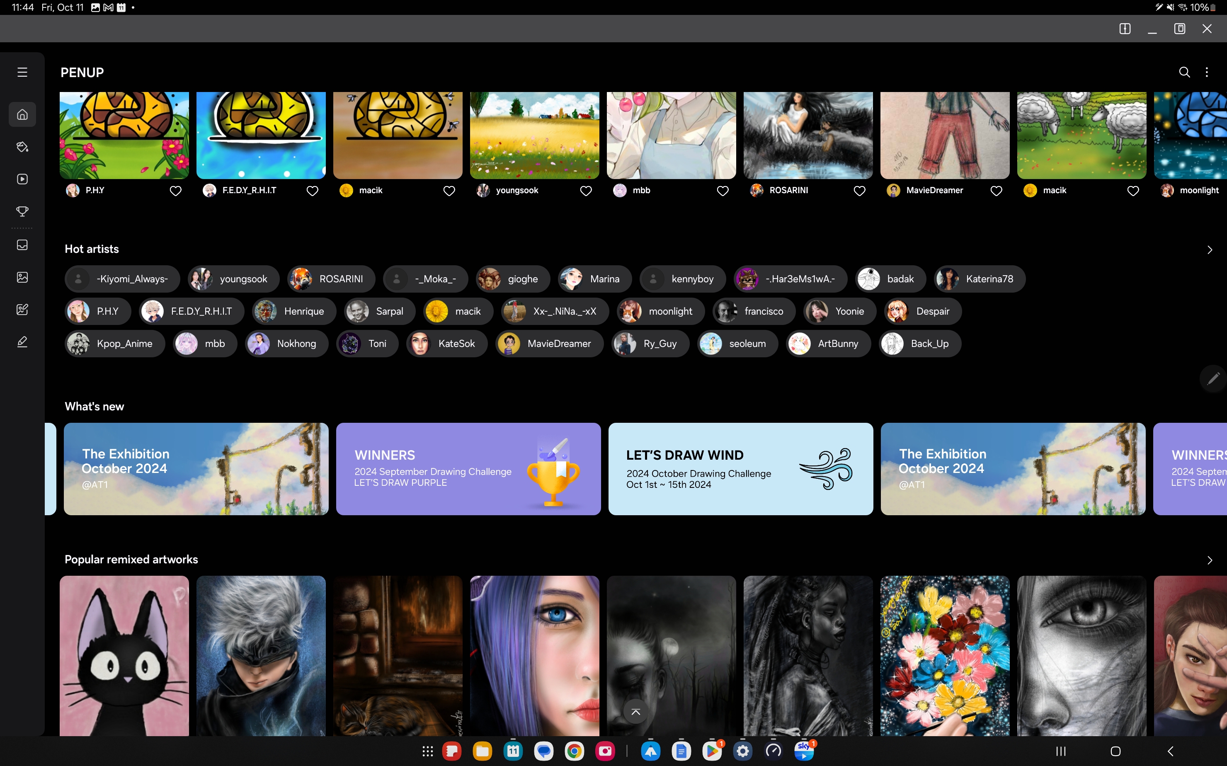Screen dimensions: 1227x766
Task: Click the popular remixed cat artwork thumbnail
Action: pyautogui.click(x=124, y=656)
